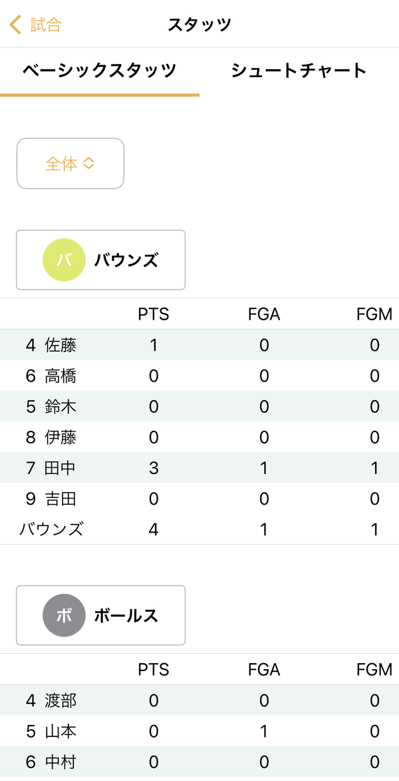Tap the PTS column header for バウンズ

coord(154,314)
